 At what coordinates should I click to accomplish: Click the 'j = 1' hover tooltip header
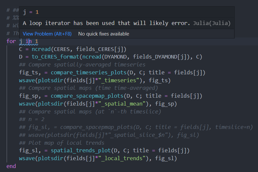pos(31,12)
